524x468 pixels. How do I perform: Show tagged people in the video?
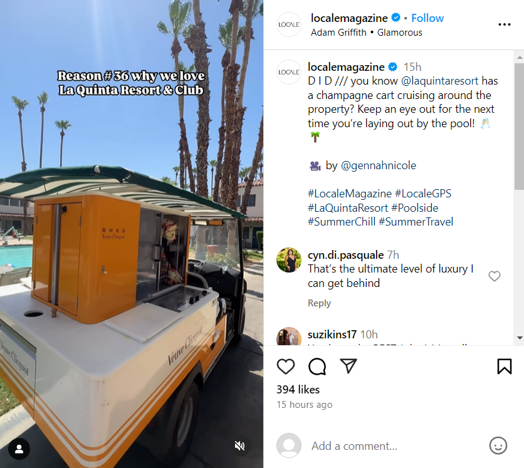tap(19, 449)
